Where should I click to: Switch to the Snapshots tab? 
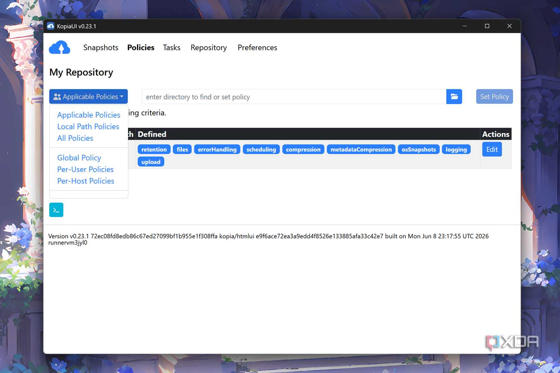point(101,47)
